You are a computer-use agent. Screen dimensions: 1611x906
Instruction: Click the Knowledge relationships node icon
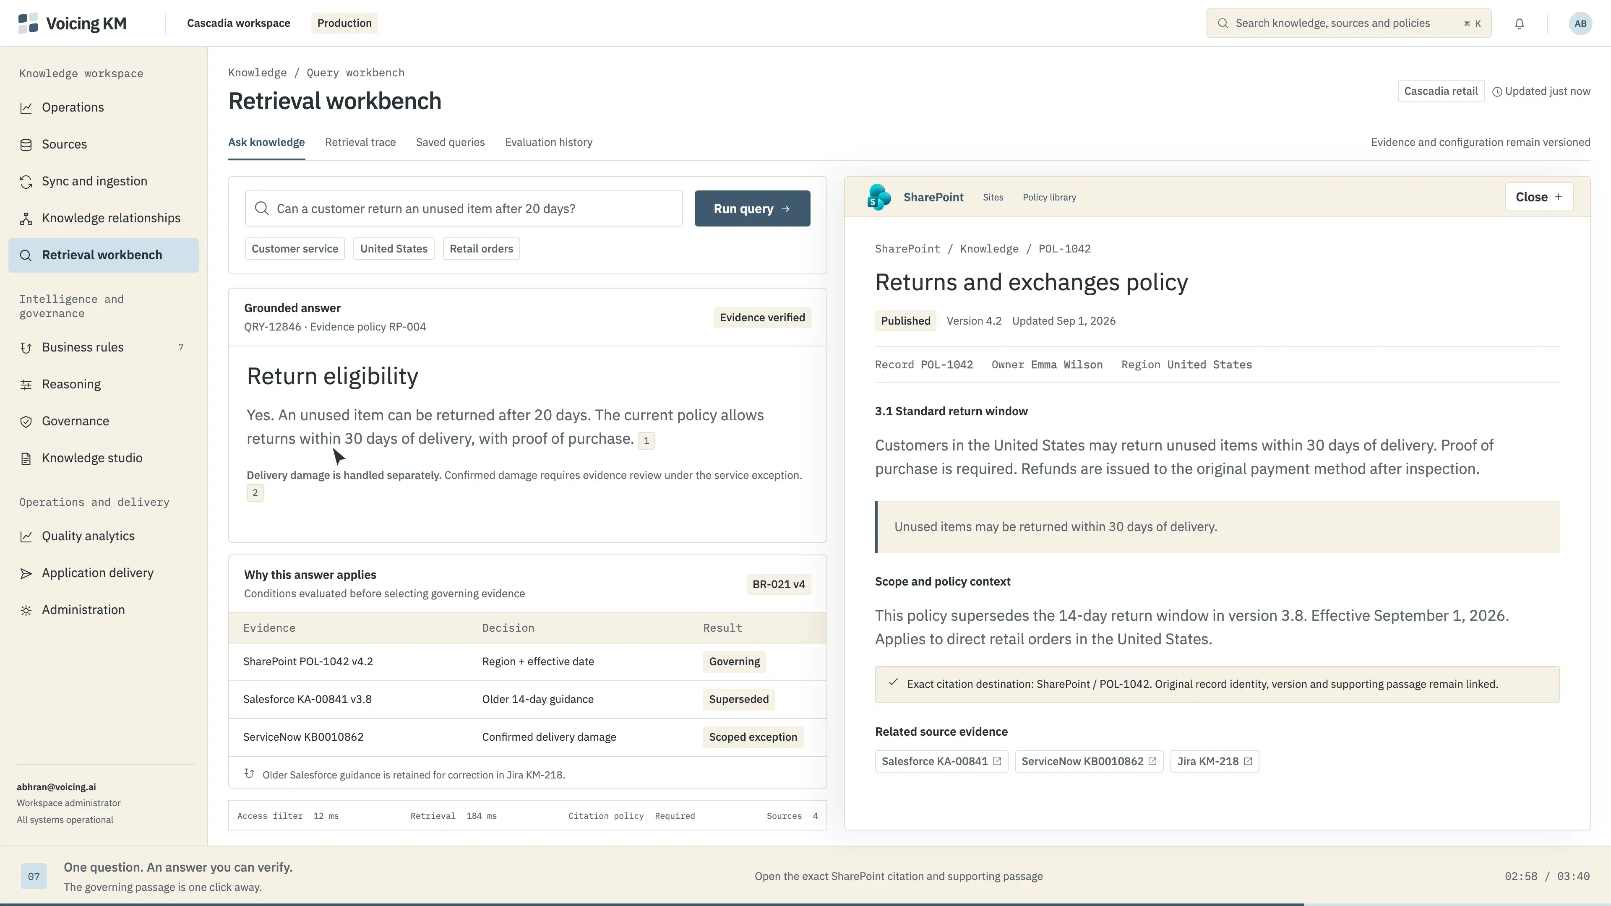[26, 218]
